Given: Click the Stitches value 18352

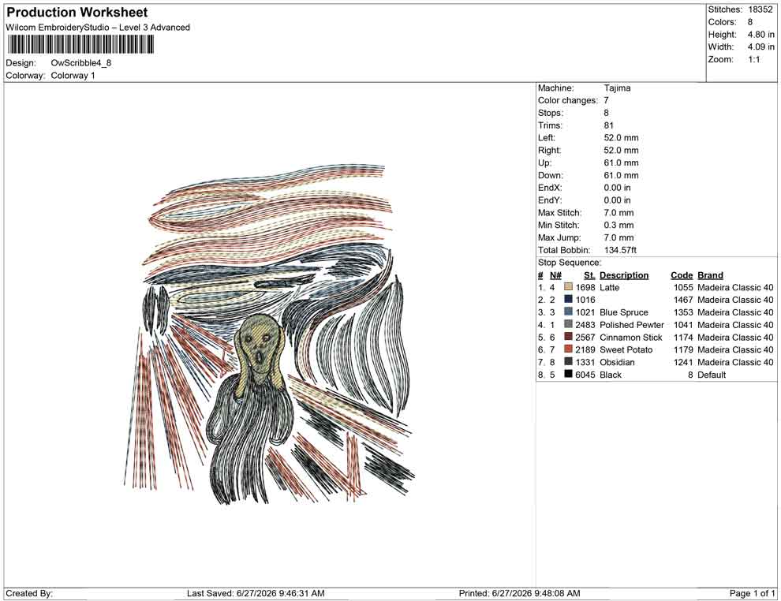Looking at the screenshot, I should pos(760,9).
